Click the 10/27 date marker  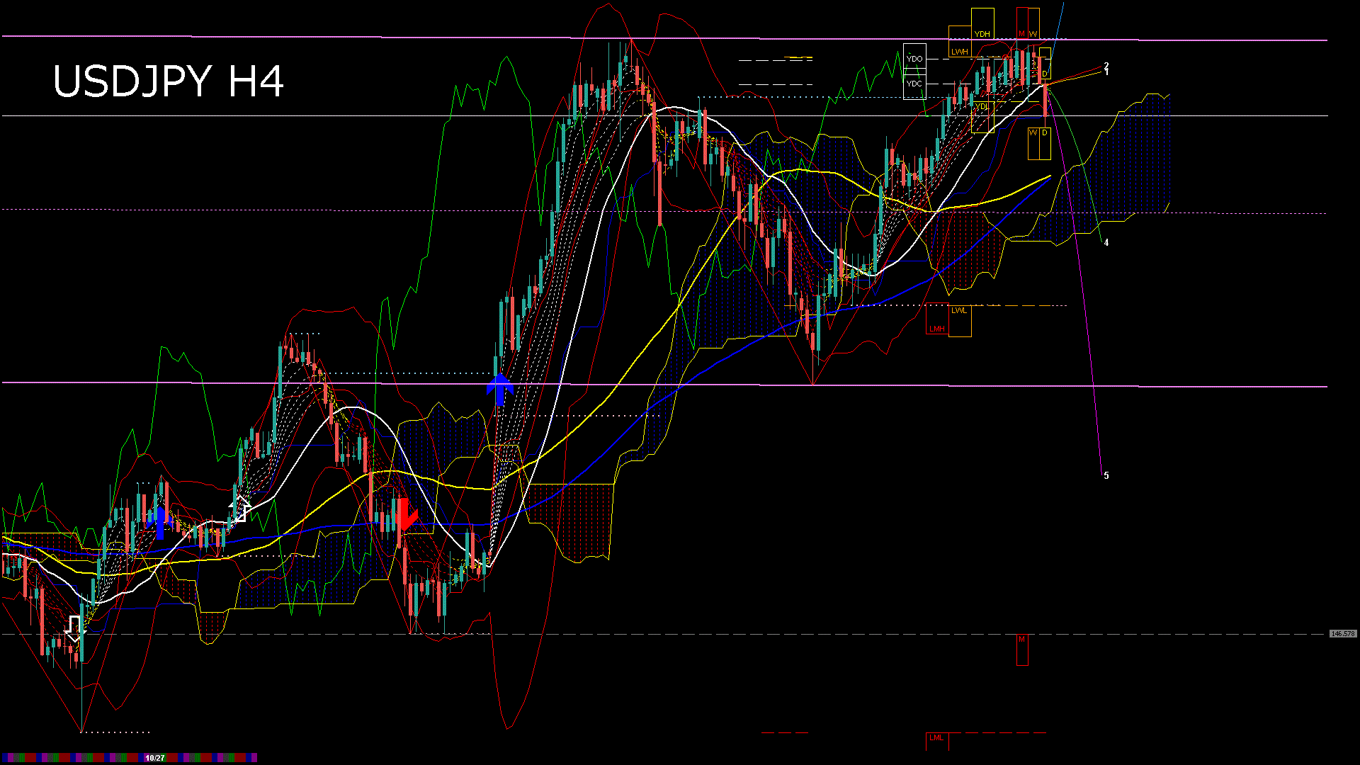[x=155, y=758]
